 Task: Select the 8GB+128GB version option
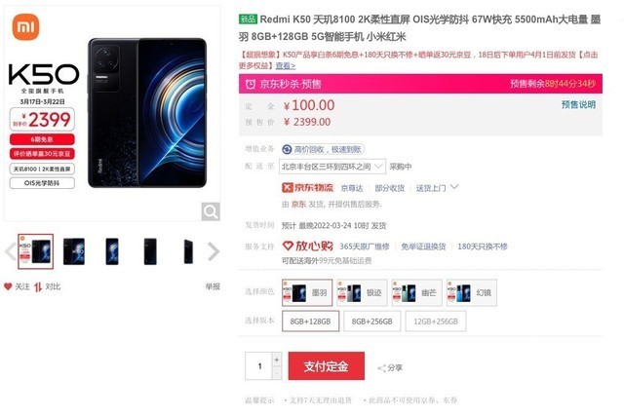pyautogui.click(x=310, y=322)
